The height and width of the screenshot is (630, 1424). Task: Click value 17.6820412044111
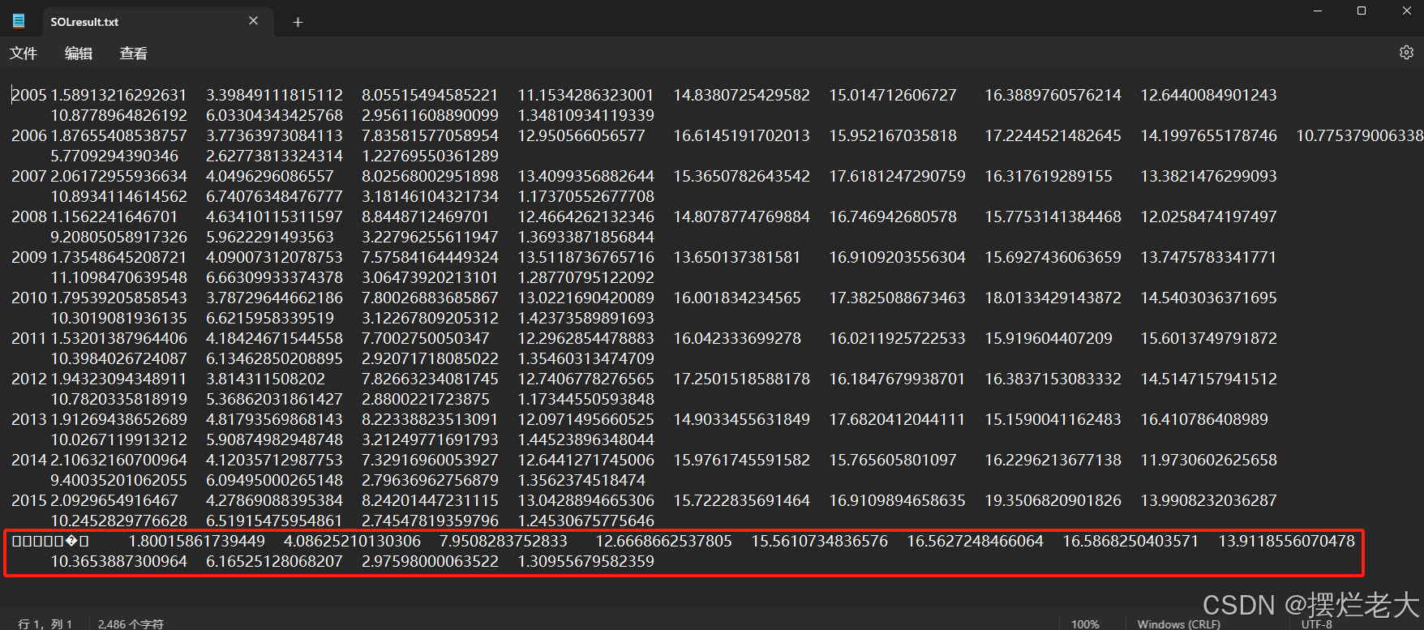click(897, 419)
